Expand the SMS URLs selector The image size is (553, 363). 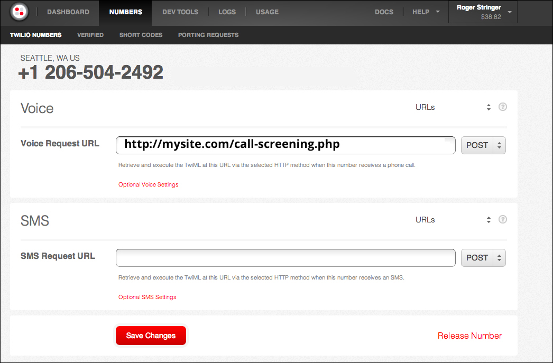pyautogui.click(x=453, y=220)
